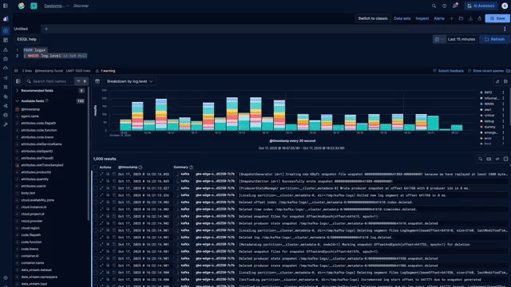Click the Refresh button
Screen dimensions: 511x287
point(494,39)
